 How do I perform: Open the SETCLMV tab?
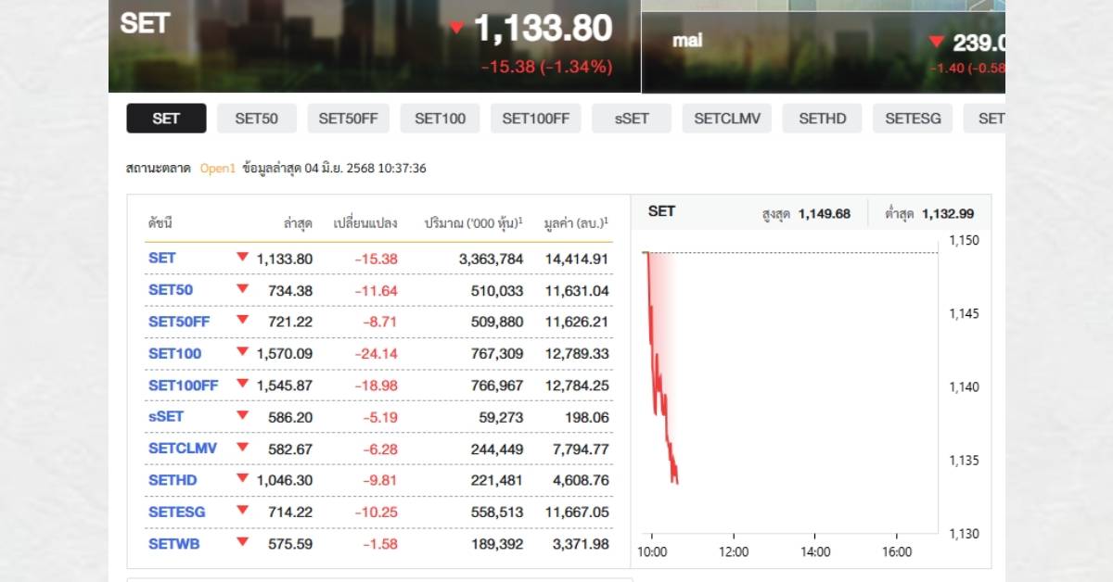(726, 119)
